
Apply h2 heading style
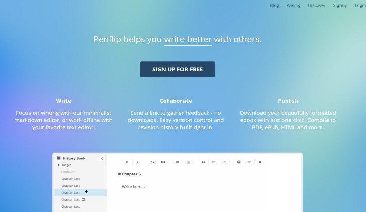[152, 162]
